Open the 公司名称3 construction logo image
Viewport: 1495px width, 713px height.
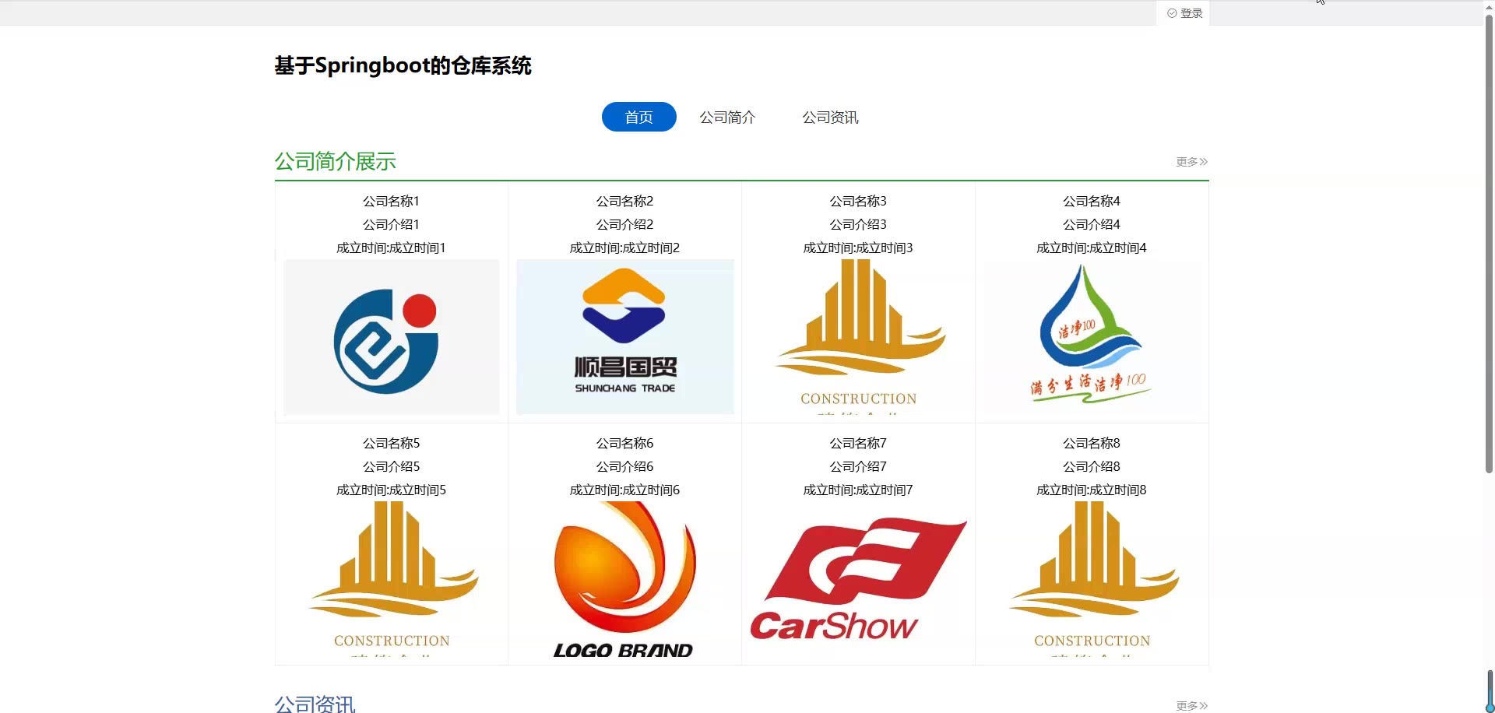click(x=859, y=337)
